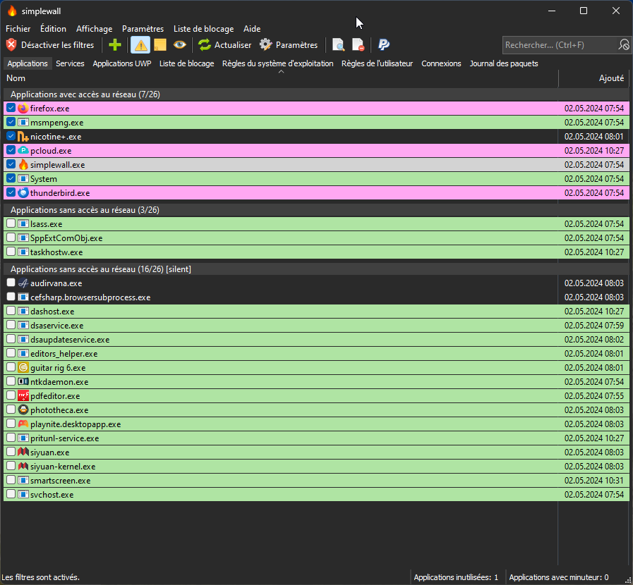Click 'Applications inutilisées: 1' in the status bar
Viewport: 633px width, 585px height.
[456, 577]
